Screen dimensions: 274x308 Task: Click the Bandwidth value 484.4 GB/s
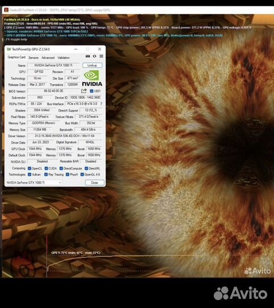click(x=89, y=129)
